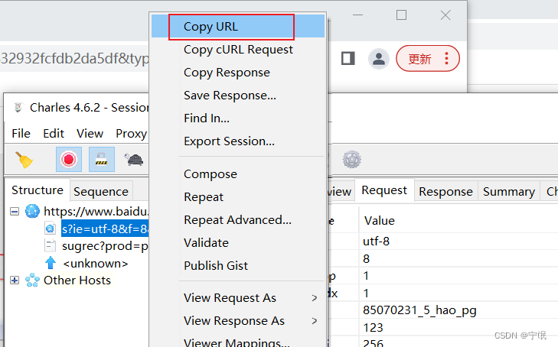
Task: Choose Copy cURL Request
Action: pos(238,50)
